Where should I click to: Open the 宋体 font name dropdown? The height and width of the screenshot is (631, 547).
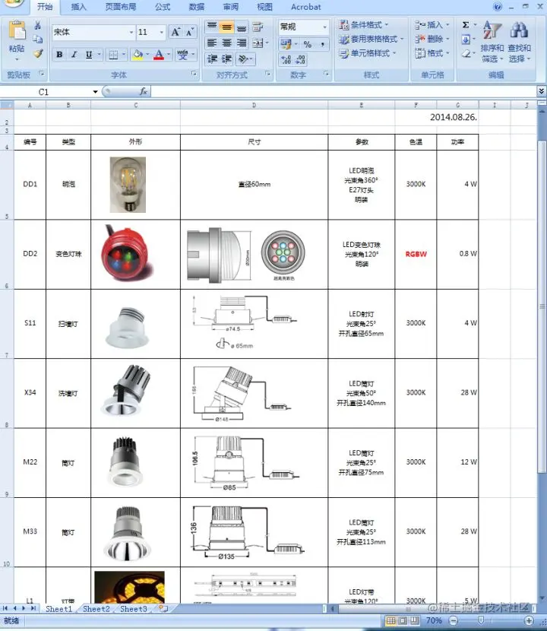point(131,32)
